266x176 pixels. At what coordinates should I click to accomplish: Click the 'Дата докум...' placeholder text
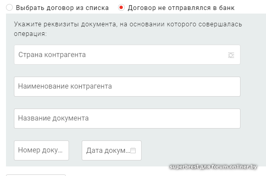pyautogui.click(x=108, y=151)
